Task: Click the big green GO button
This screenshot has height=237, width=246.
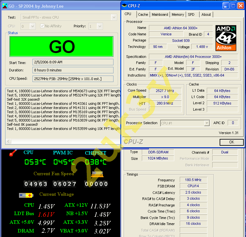Action: pos(61,47)
